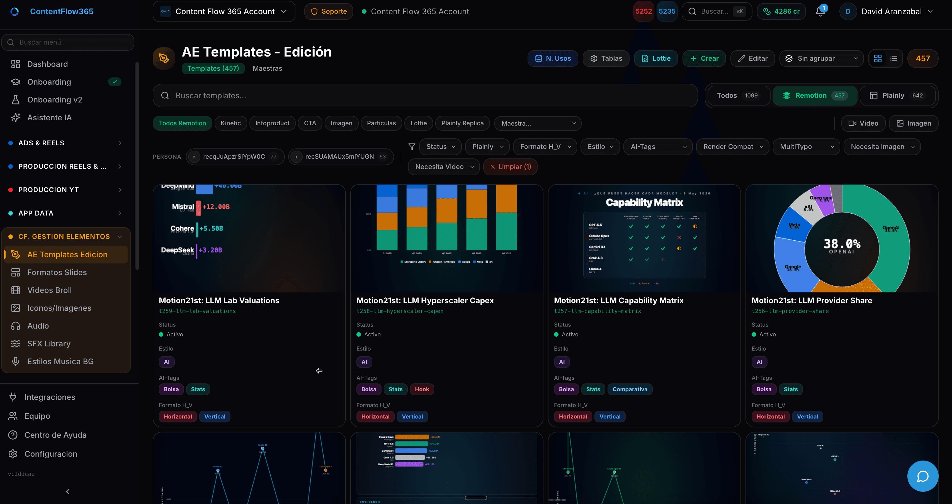Collapse the sidebar with the arrow
This screenshot has height=504, width=952.
coord(68,491)
